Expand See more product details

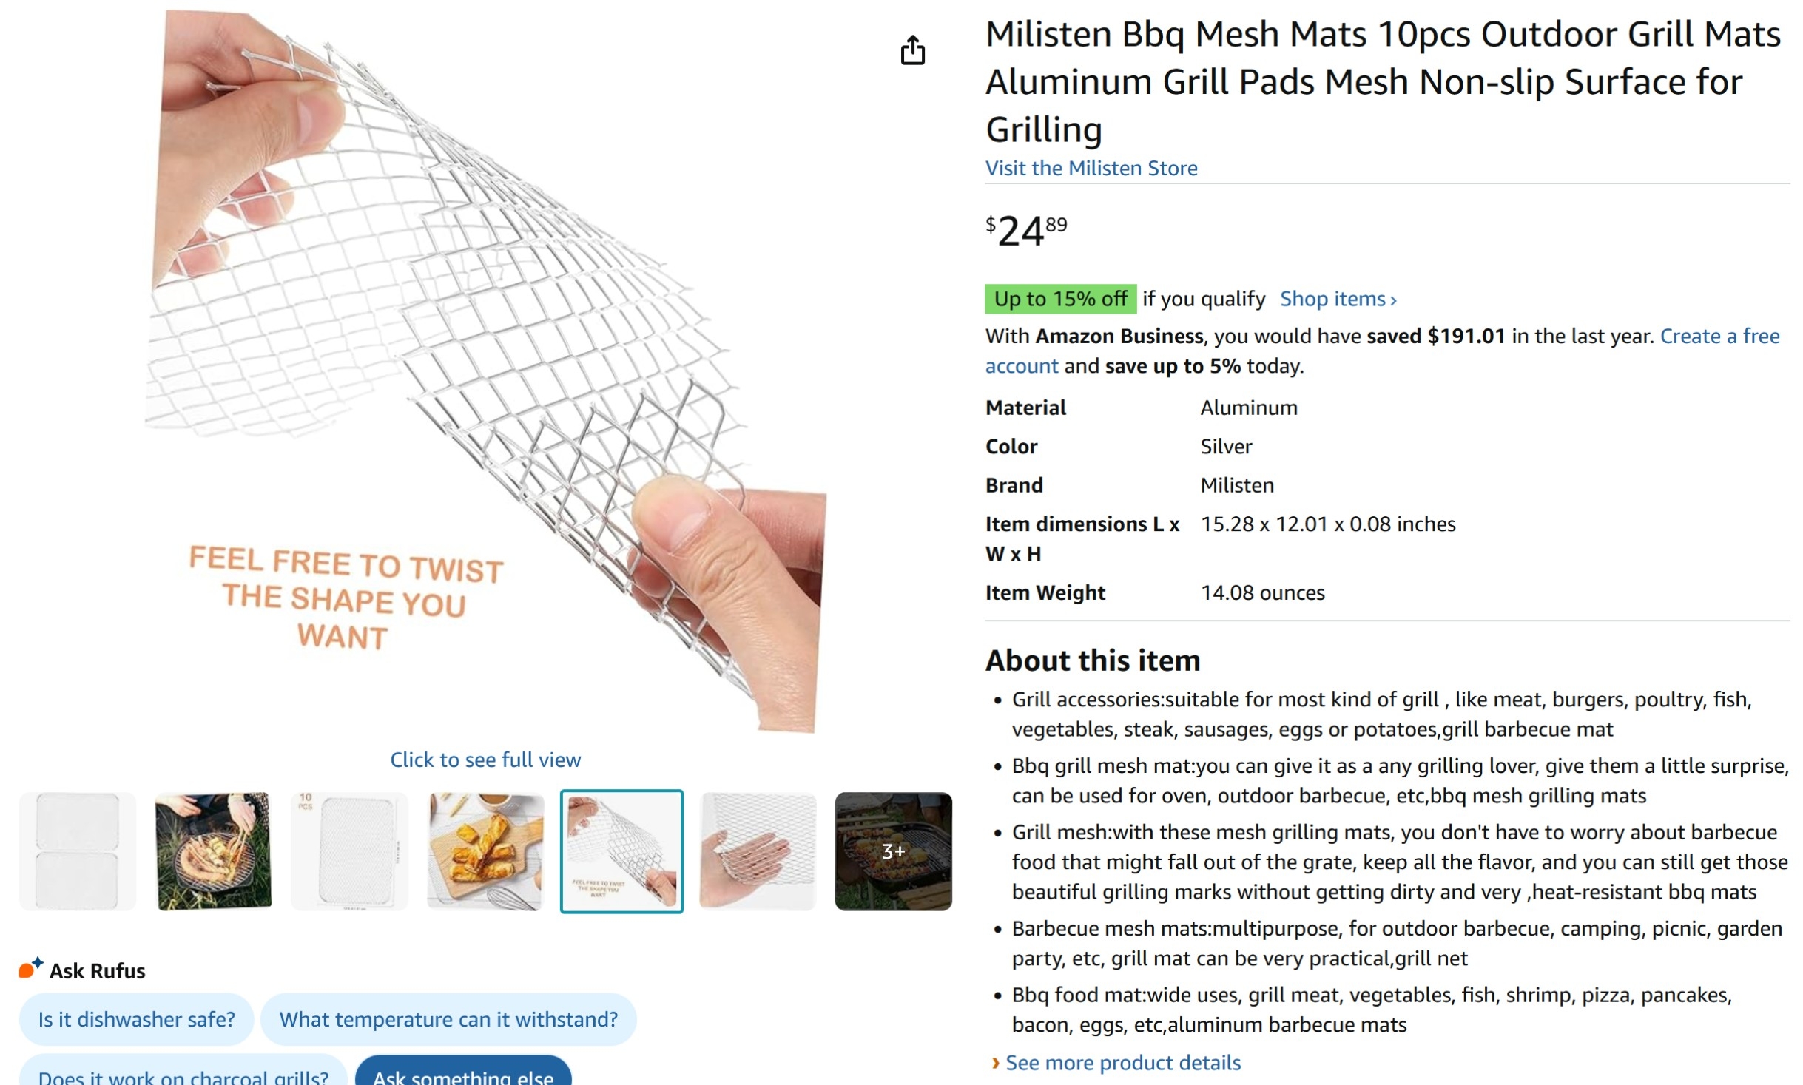(1122, 1063)
